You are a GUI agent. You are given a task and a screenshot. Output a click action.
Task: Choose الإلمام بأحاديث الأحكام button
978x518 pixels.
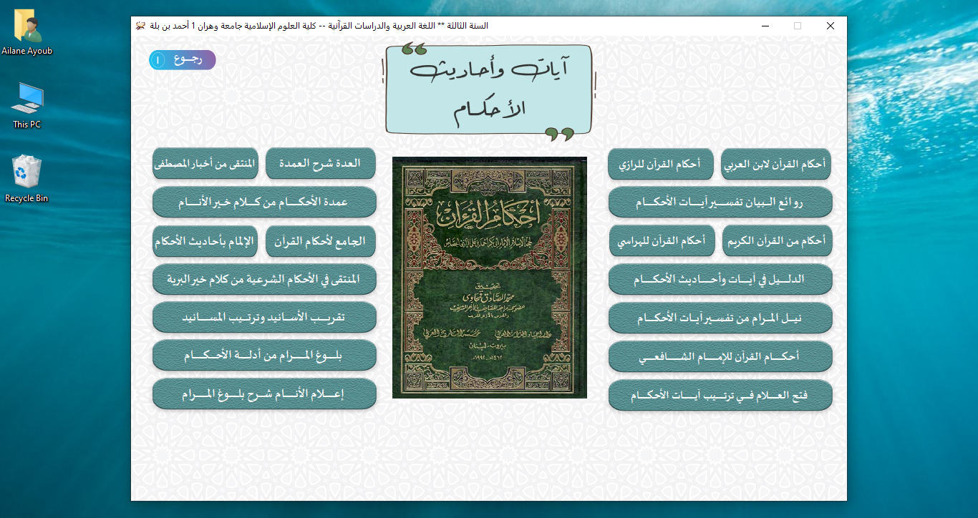point(205,241)
